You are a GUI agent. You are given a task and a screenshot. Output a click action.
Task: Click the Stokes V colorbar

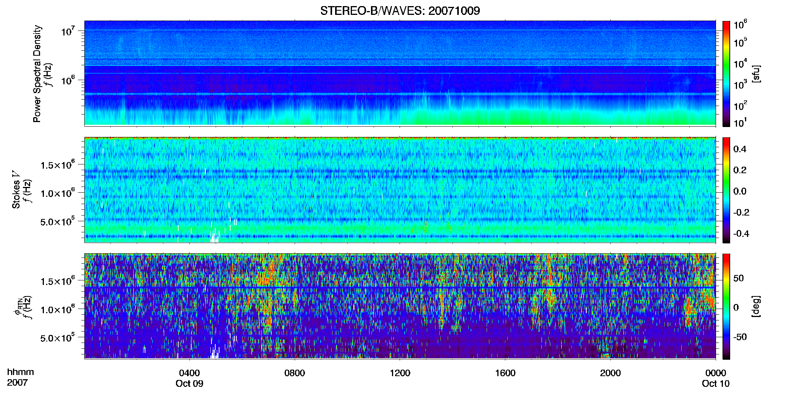pyautogui.click(x=726, y=190)
